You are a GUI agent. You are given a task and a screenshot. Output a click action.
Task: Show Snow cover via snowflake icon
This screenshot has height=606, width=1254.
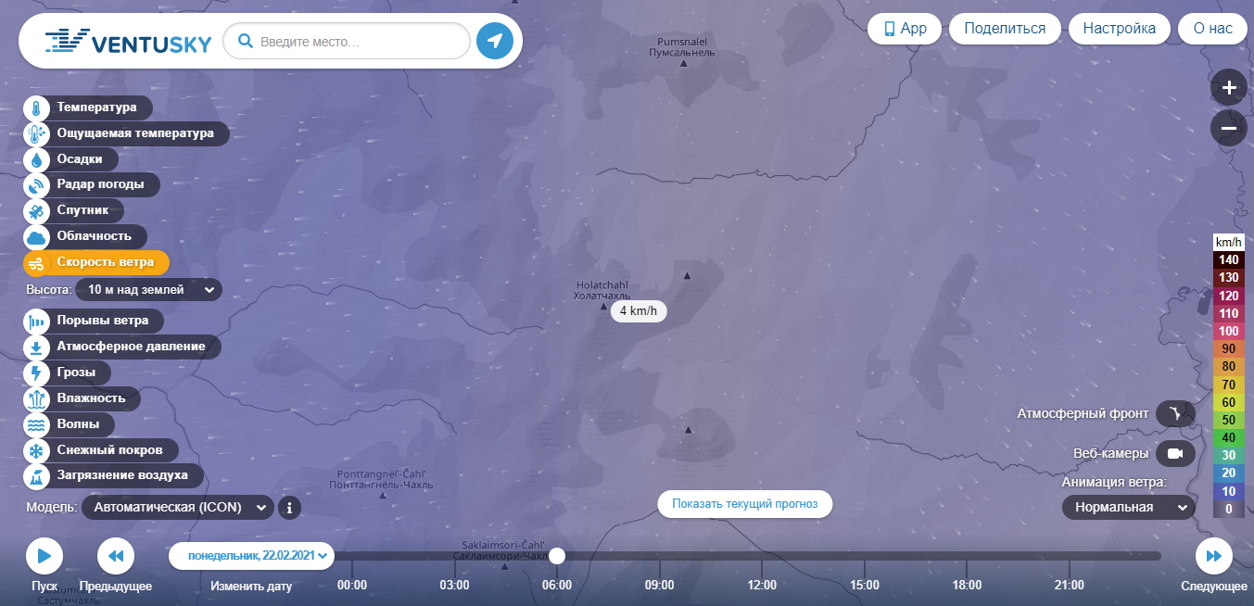pos(35,451)
